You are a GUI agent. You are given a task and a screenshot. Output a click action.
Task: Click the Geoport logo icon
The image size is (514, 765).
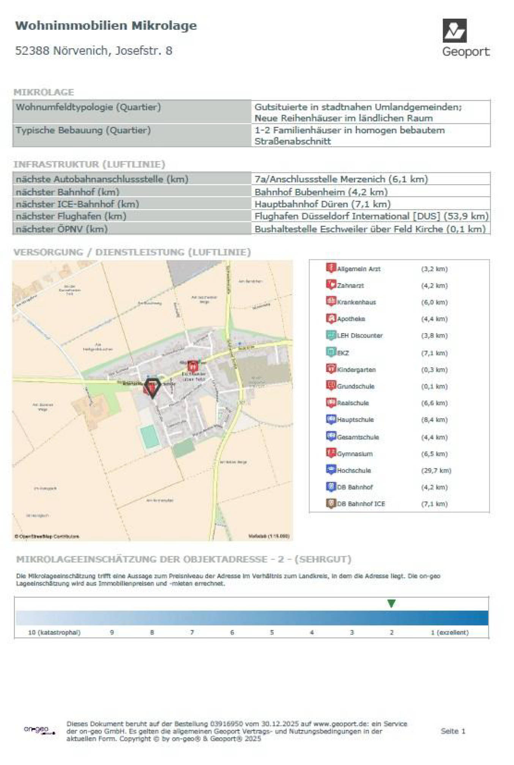tap(454, 31)
